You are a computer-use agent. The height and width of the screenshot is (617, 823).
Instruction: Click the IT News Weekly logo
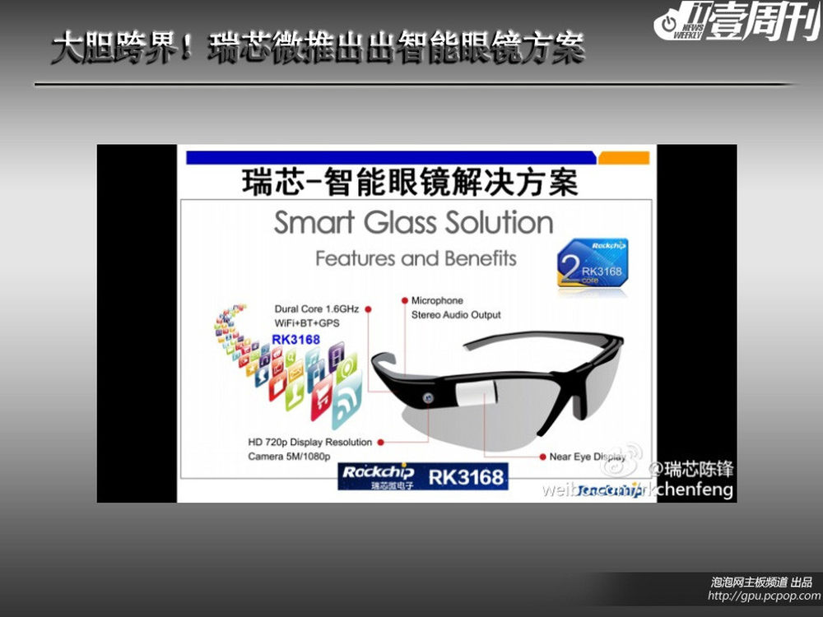737,21
